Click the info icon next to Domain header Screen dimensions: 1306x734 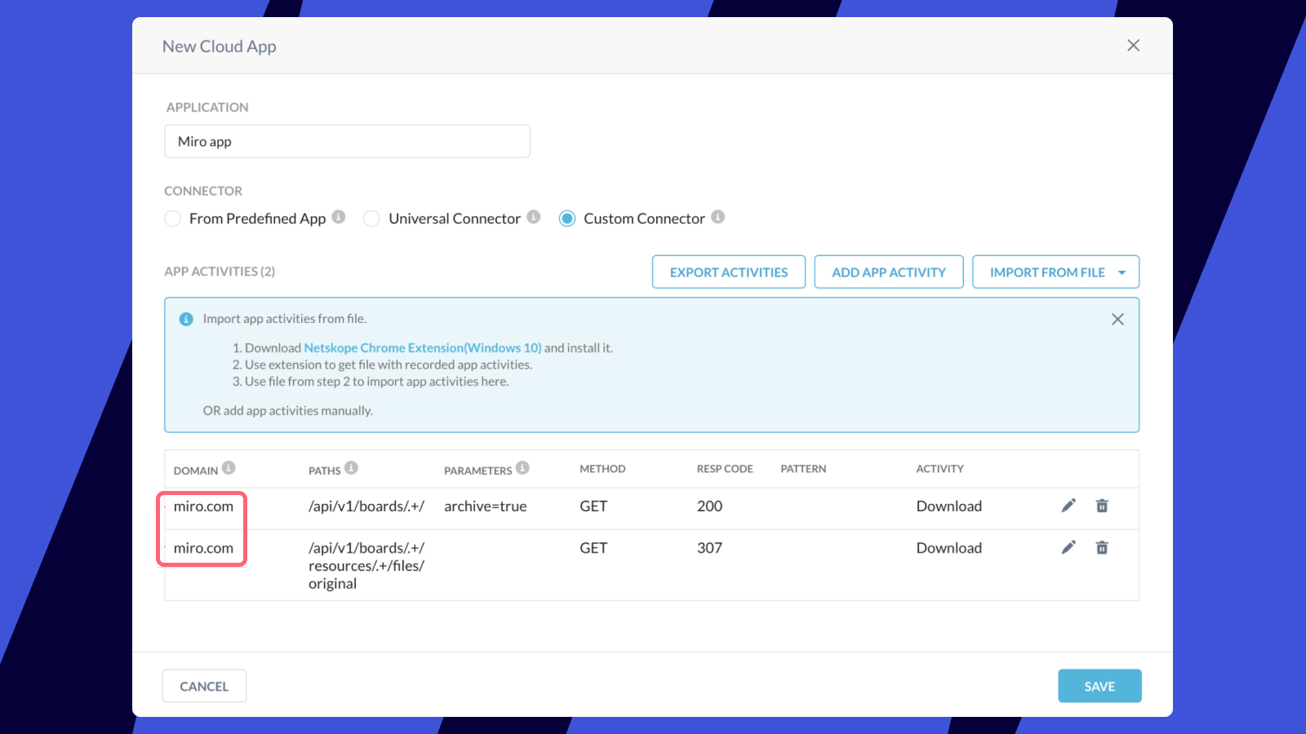pyautogui.click(x=229, y=468)
